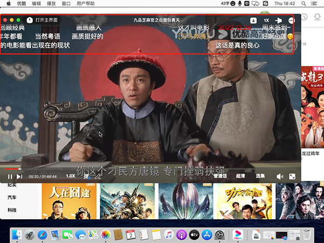
Task: Open the 普通话 audio language menu
Action: point(220,176)
